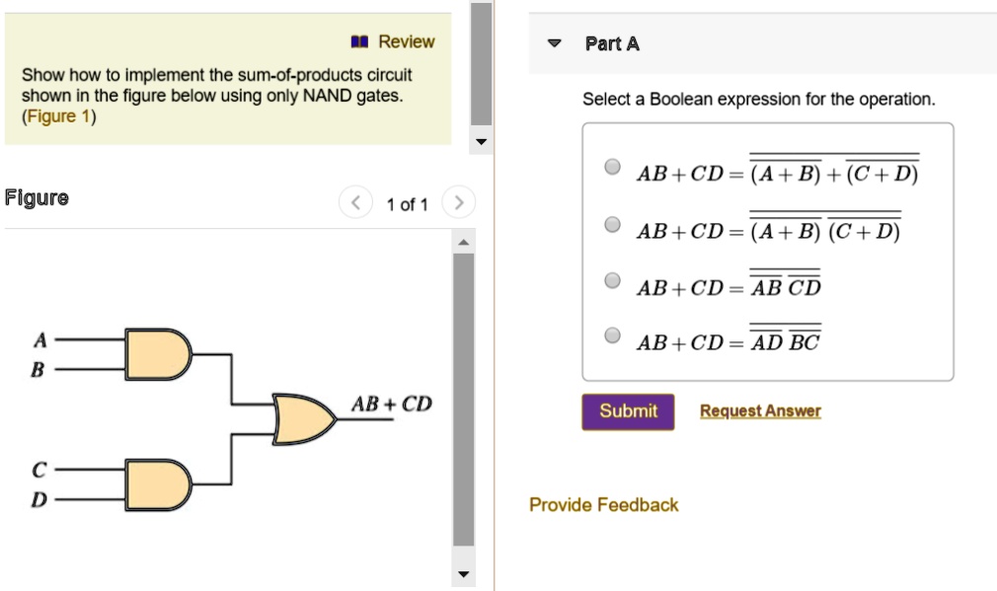Collapse the Part A section triangle
997x591 pixels.
pos(555,44)
